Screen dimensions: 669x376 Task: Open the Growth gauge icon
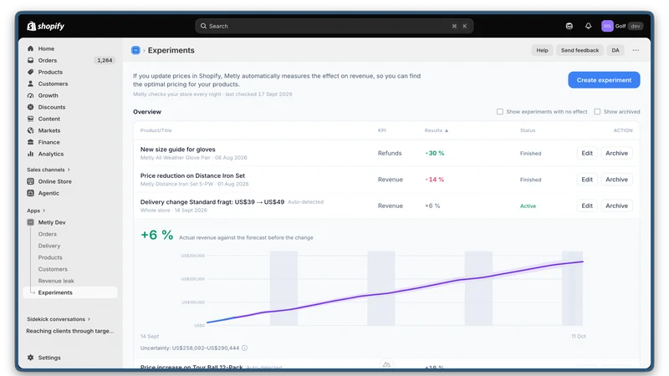click(x=30, y=95)
